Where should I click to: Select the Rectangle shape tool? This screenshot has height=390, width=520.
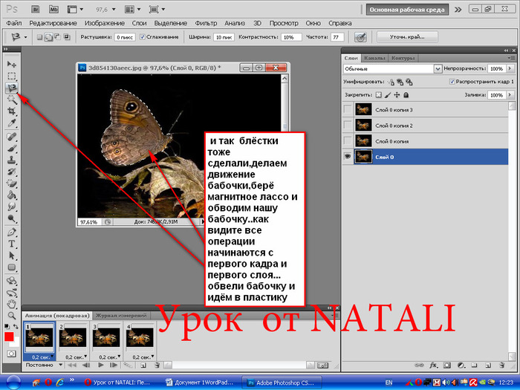coord(12,267)
